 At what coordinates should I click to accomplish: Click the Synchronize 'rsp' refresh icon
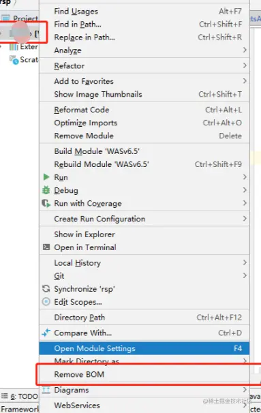click(46, 289)
